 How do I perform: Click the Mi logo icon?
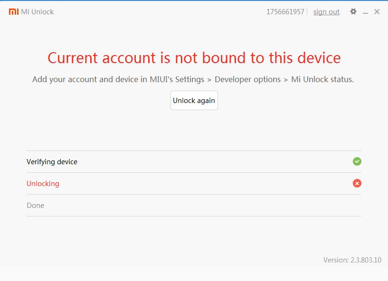13,12
